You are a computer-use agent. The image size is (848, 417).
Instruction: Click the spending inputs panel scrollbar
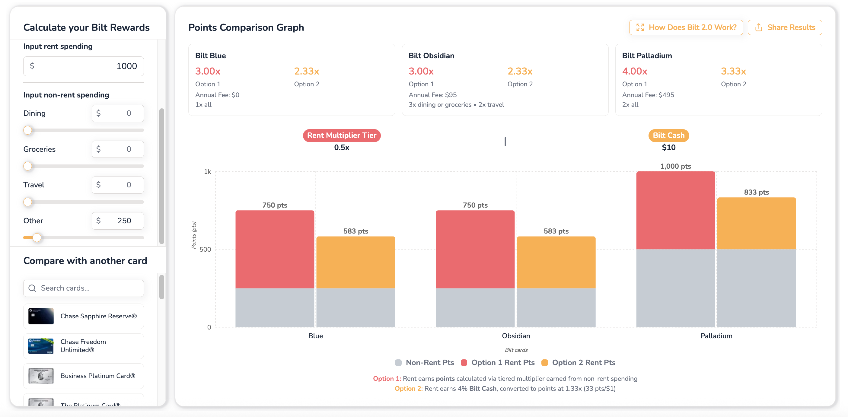point(162,176)
